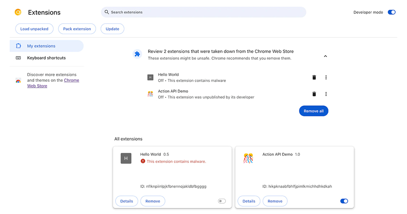Open the three-dot menu for Action API Demo
Viewport: 407px width, 214px height.
[326, 94]
